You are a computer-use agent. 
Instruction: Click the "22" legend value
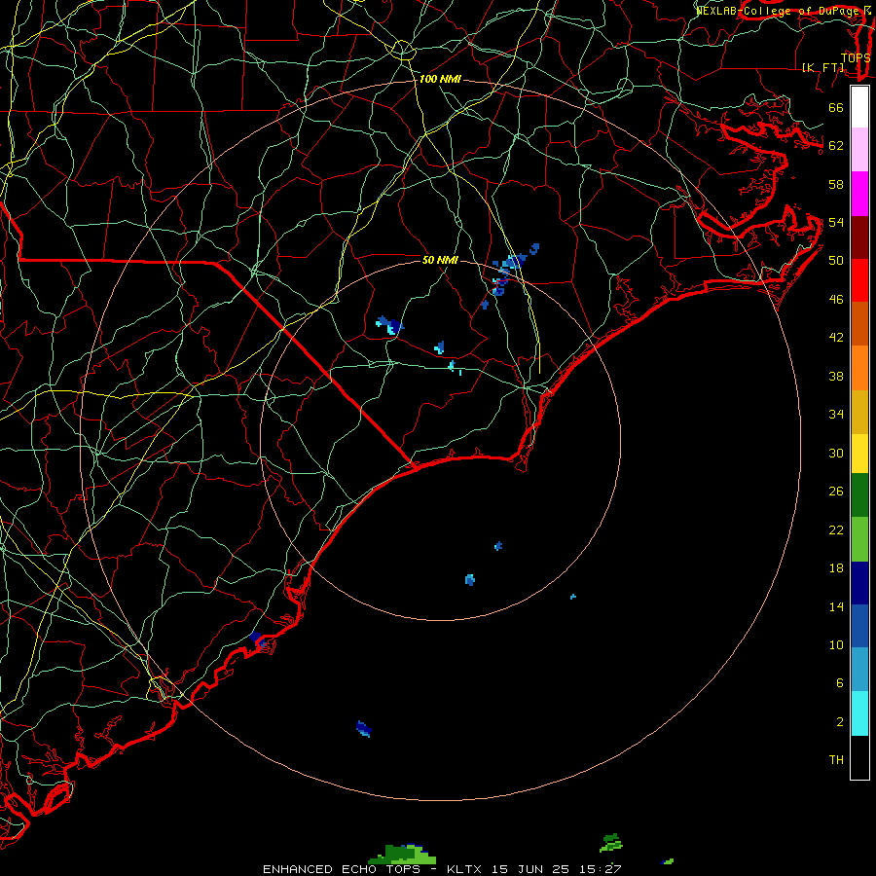(x=836, y=529)
